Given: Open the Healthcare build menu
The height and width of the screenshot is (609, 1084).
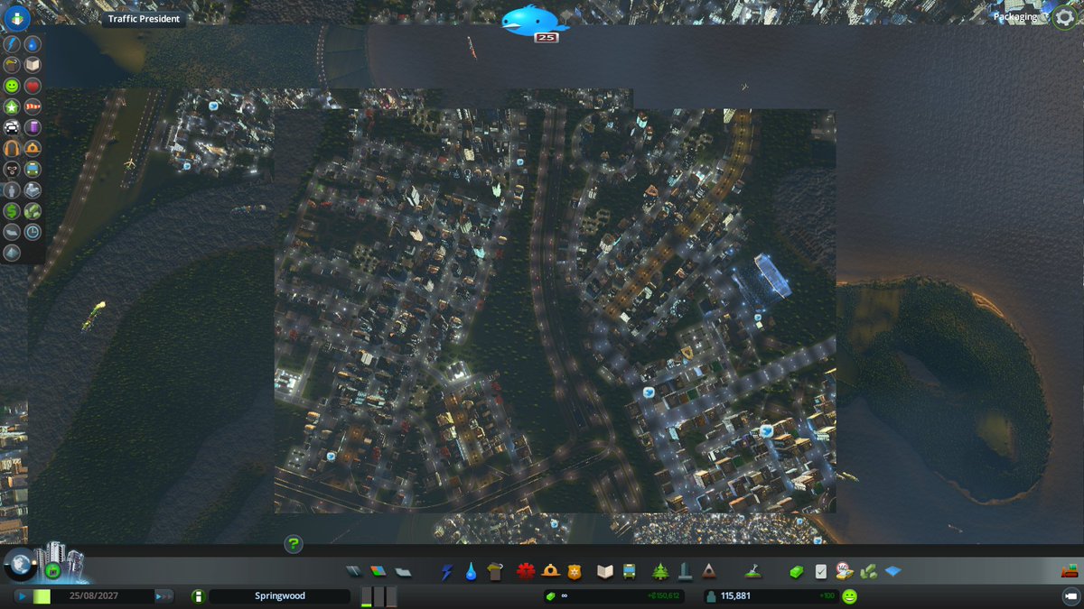Looking at the screenshot, I should tap(527, 571).
